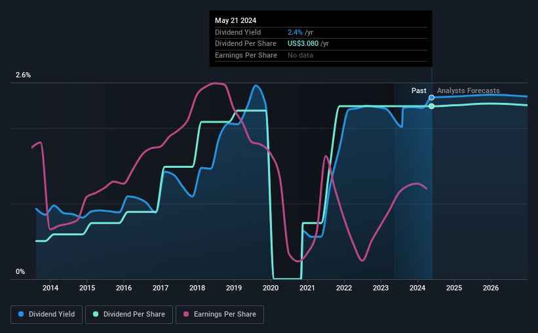
Task: Click the 2020 x-axis label
Action: pyautogui.click(x=271, y=288)
